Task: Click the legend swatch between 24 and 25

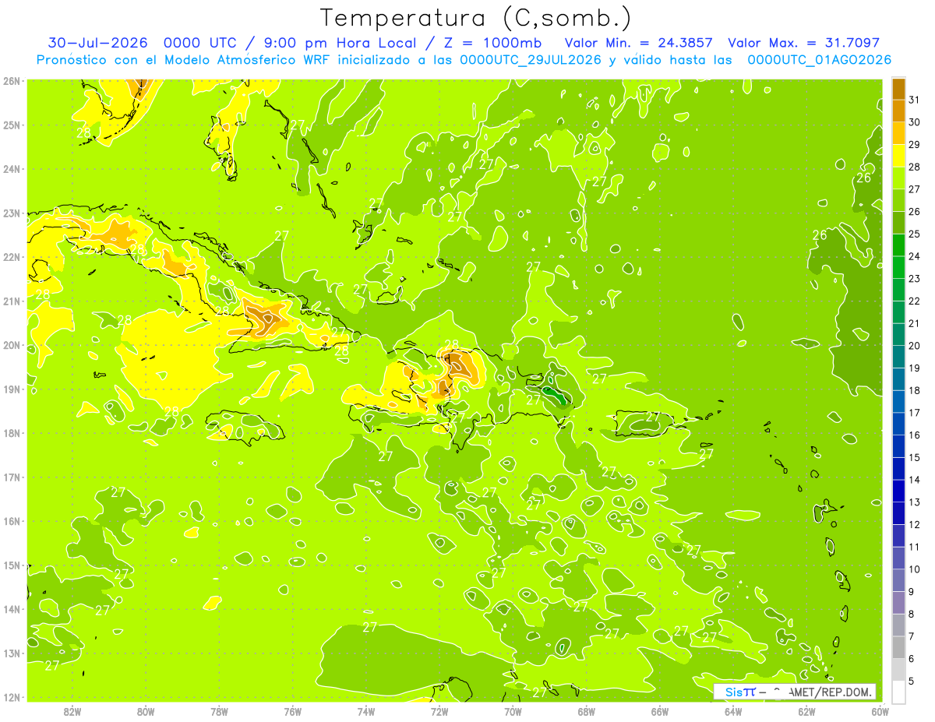Action: (898, 245)
